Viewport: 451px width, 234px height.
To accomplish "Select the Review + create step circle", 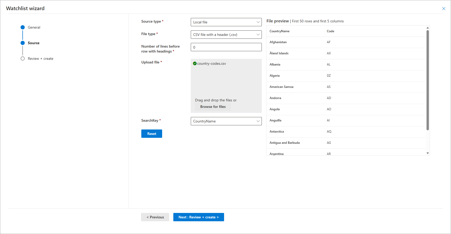I will pos(23,58).
